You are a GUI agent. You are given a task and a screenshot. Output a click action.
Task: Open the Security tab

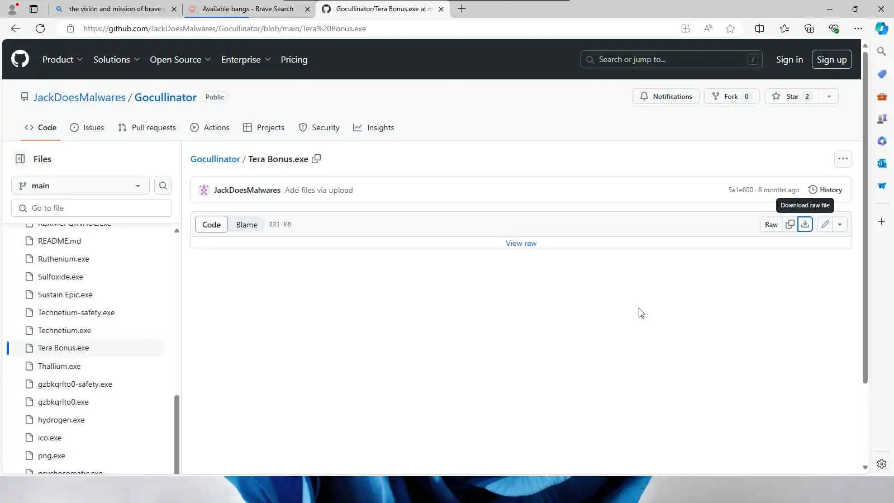(319, 127)
